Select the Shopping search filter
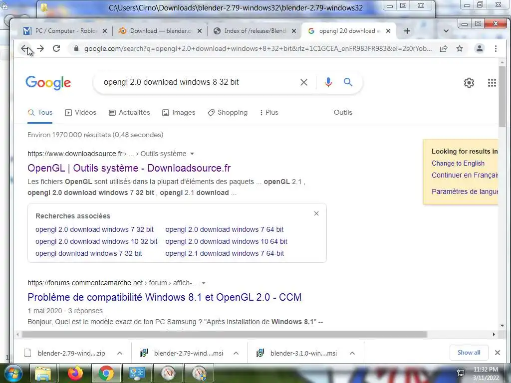511x383 pixels. click(x=228, y=112)
